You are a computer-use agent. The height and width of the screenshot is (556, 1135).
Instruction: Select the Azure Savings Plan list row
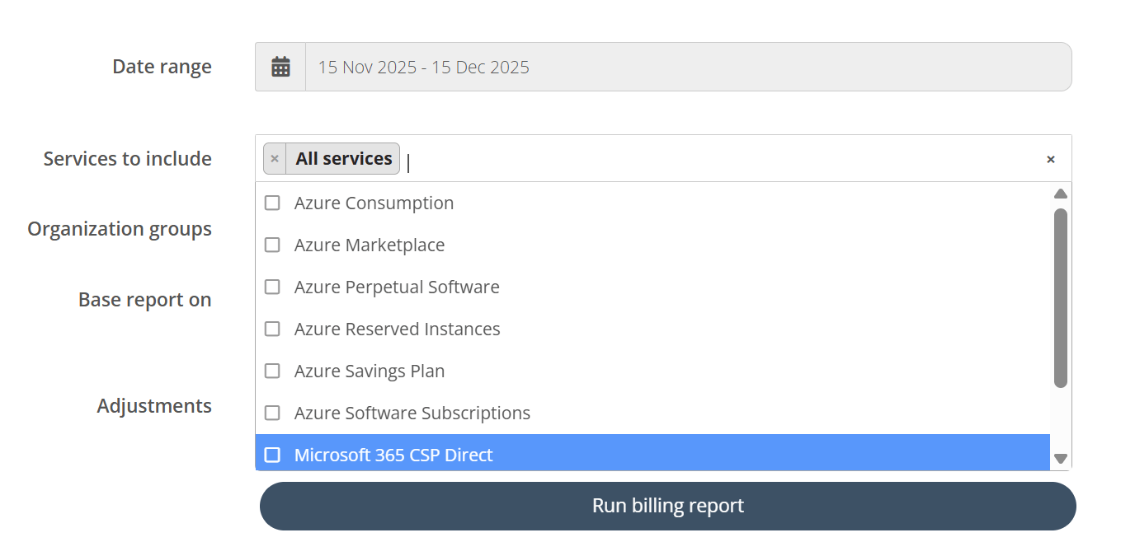point(370,371)
